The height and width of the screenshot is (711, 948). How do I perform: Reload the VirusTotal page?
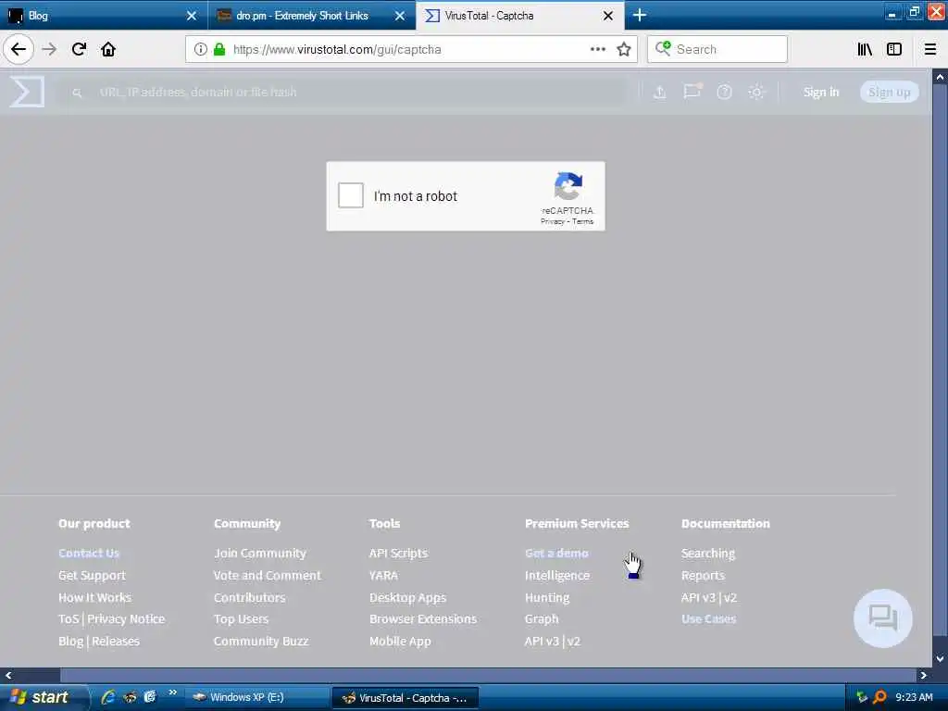[x=79, y=49]
